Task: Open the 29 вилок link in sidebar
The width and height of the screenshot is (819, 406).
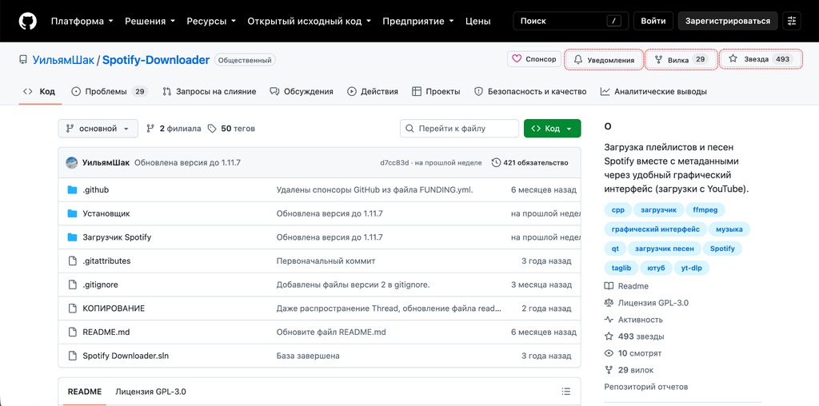Action: coord(629,370)
